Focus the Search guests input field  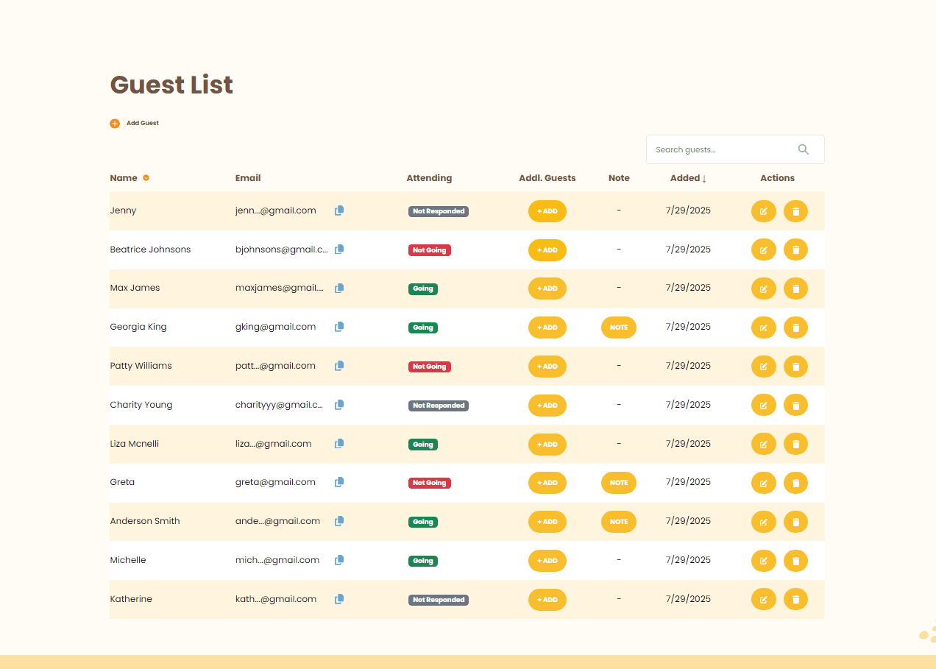(x=721, y=149)
